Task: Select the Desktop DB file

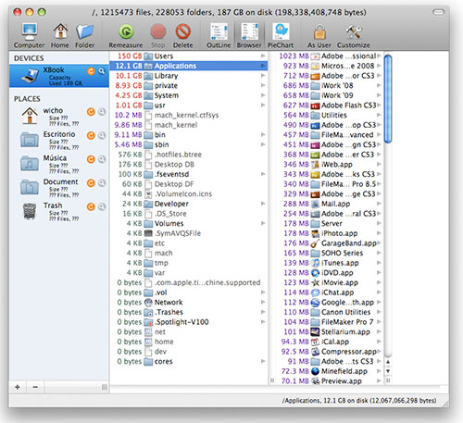Action: coord(189,165)
